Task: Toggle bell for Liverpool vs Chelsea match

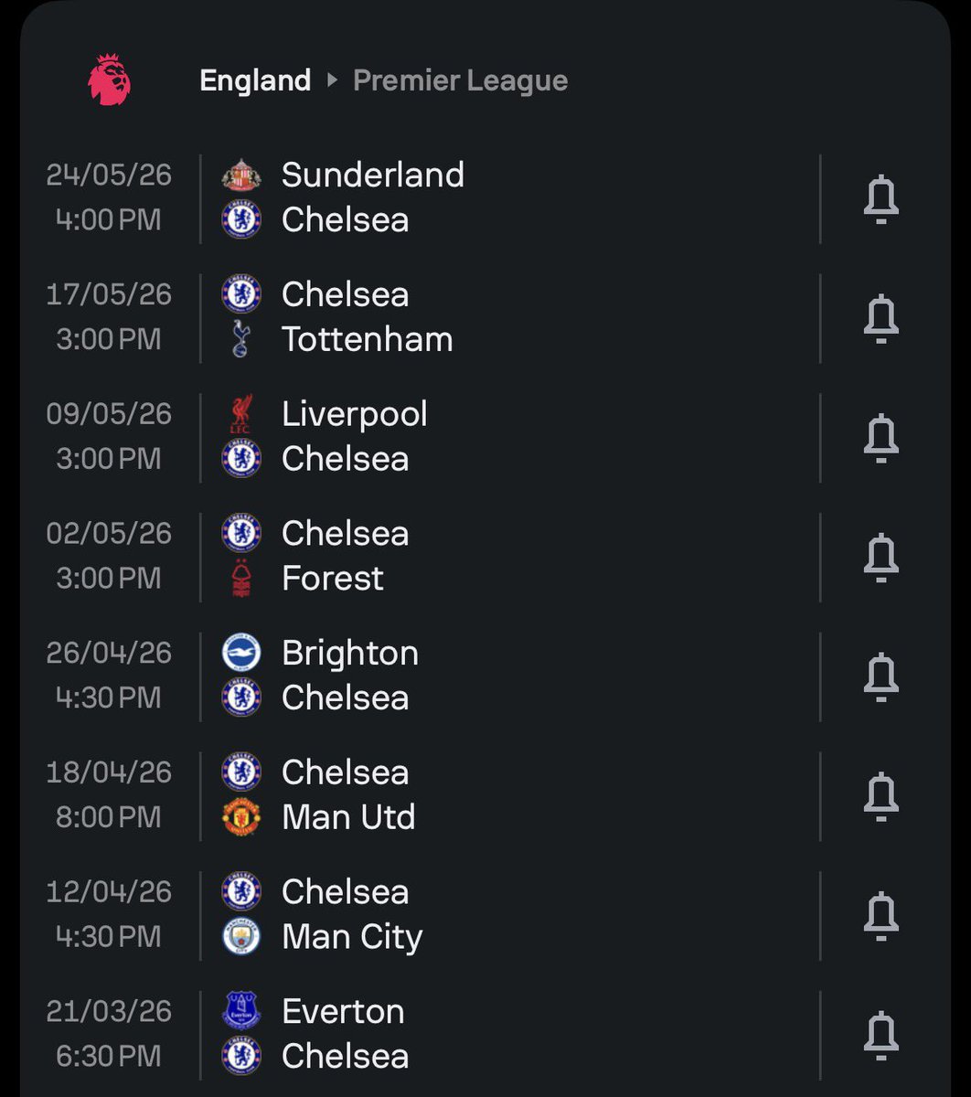Action: [881, 438]
